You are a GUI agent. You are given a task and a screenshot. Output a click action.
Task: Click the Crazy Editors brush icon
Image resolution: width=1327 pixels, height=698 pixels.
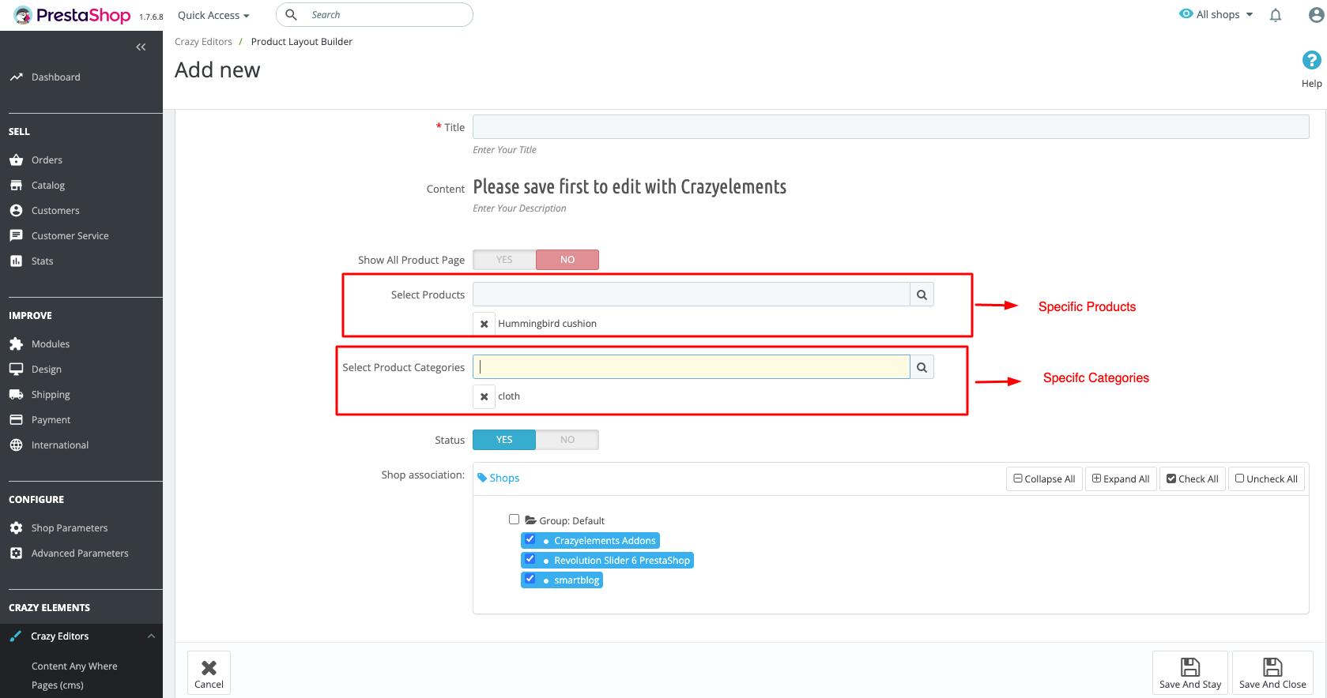tap(16, 636)
